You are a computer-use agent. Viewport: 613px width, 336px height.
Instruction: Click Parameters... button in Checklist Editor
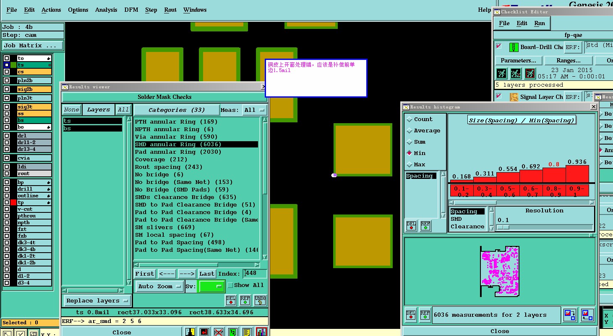(518, 60)
